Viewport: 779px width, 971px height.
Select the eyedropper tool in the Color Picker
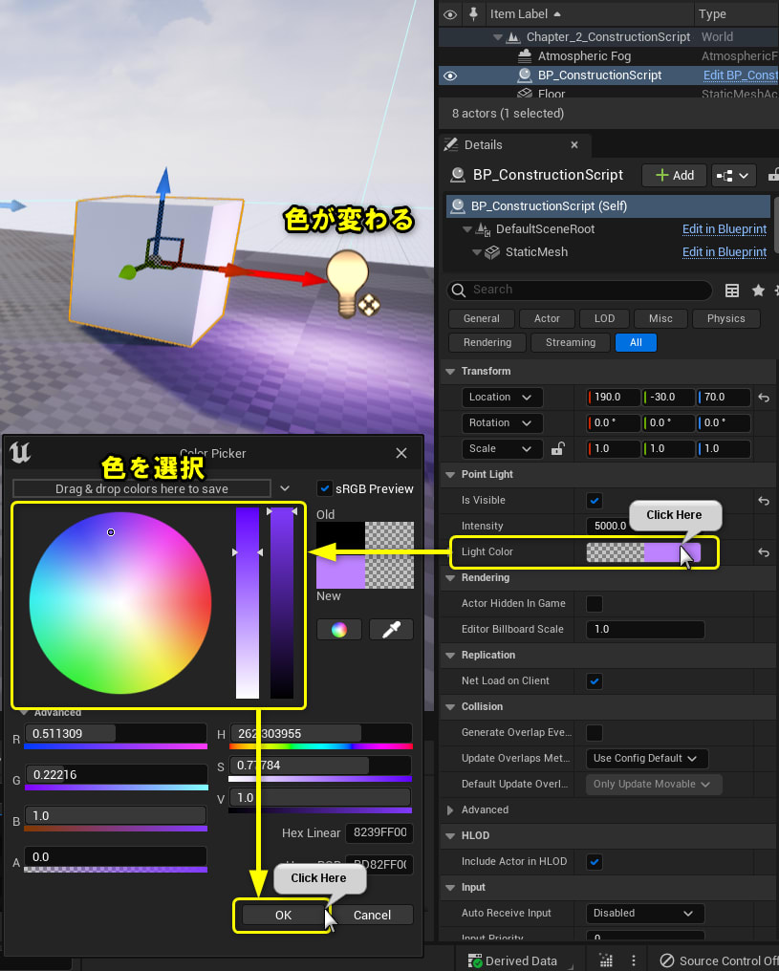click(390, 629)
